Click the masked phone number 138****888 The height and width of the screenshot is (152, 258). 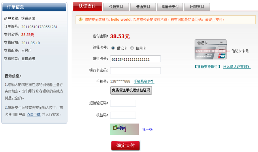(120, 81)
